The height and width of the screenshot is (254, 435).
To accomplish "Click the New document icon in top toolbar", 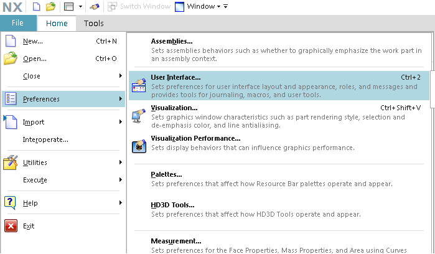I will pyautogui.click(x=36, y=6).
